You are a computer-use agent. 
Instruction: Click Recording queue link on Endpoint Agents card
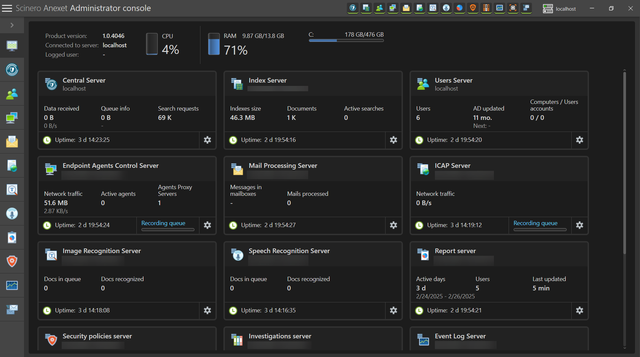pyautogui.click(x=163, y=223)
